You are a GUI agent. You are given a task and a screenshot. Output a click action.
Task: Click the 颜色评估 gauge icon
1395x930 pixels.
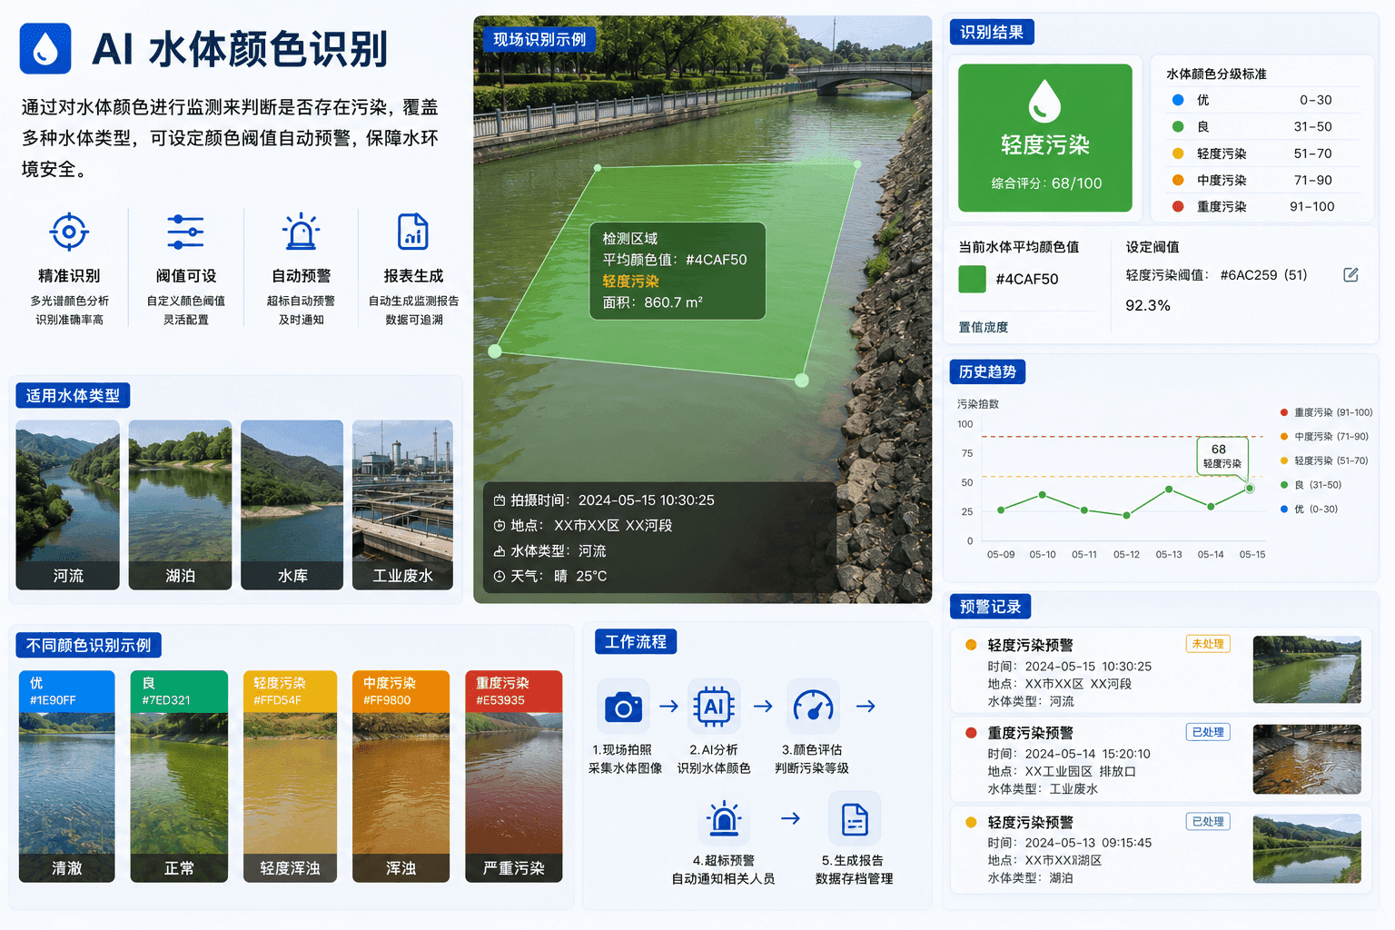(x=813, y=707)
